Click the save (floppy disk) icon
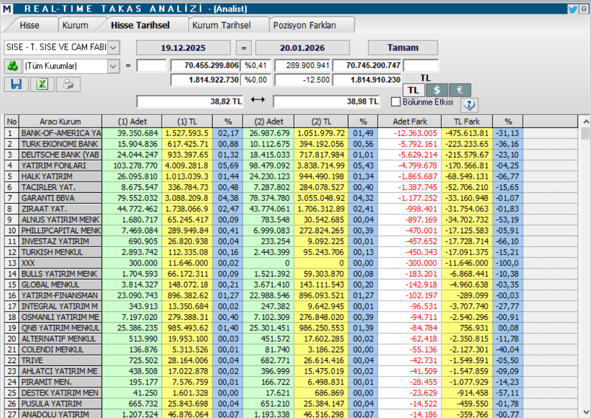Image resolution: width=591 pixels, height=418 pixels. pos(16,84)
